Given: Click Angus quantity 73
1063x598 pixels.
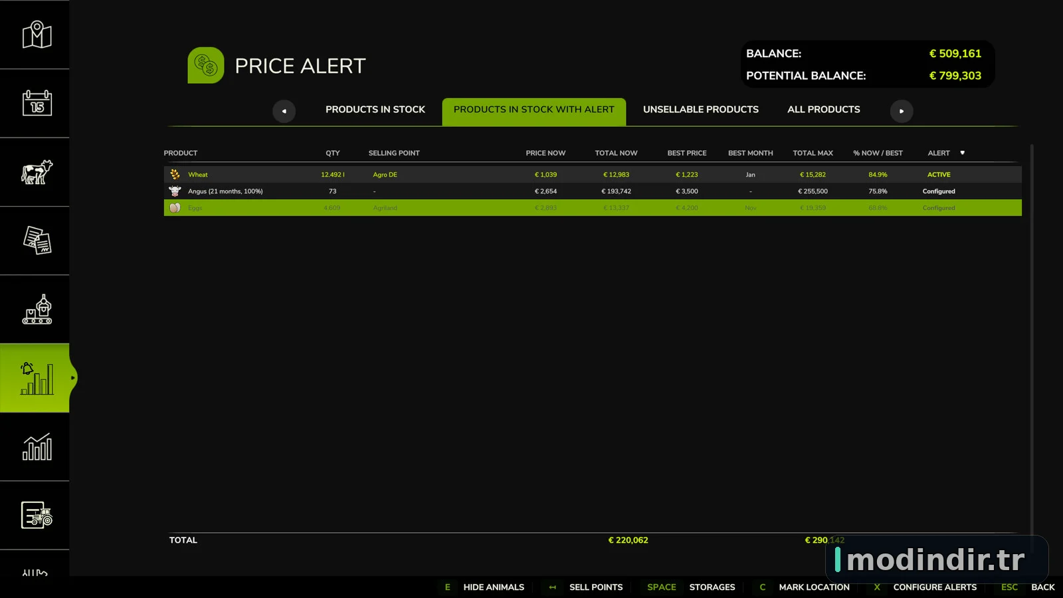Looking at the screenshot, I should click(333, 191).
